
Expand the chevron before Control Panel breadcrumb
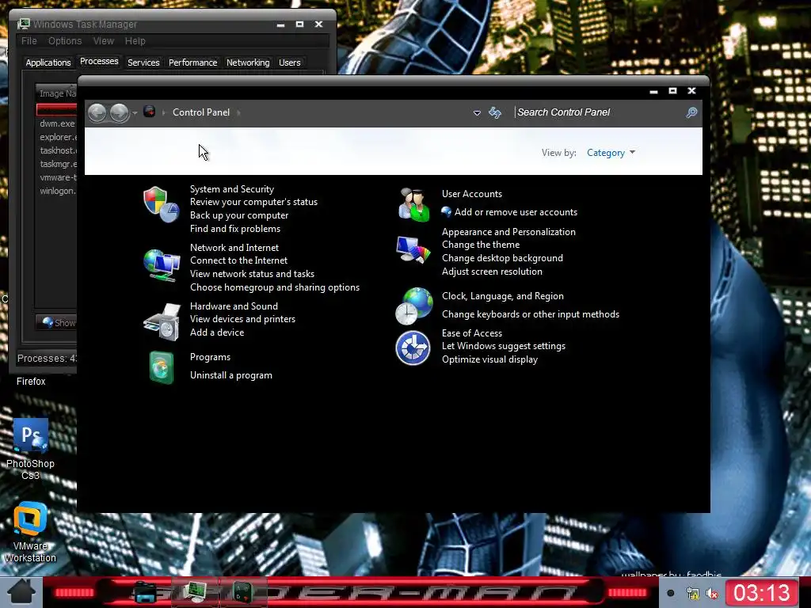(164, 112)
